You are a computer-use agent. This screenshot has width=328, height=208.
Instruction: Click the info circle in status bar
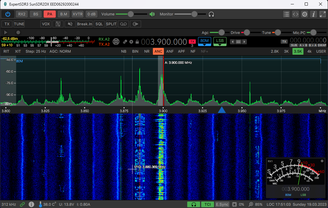[31, 204]
